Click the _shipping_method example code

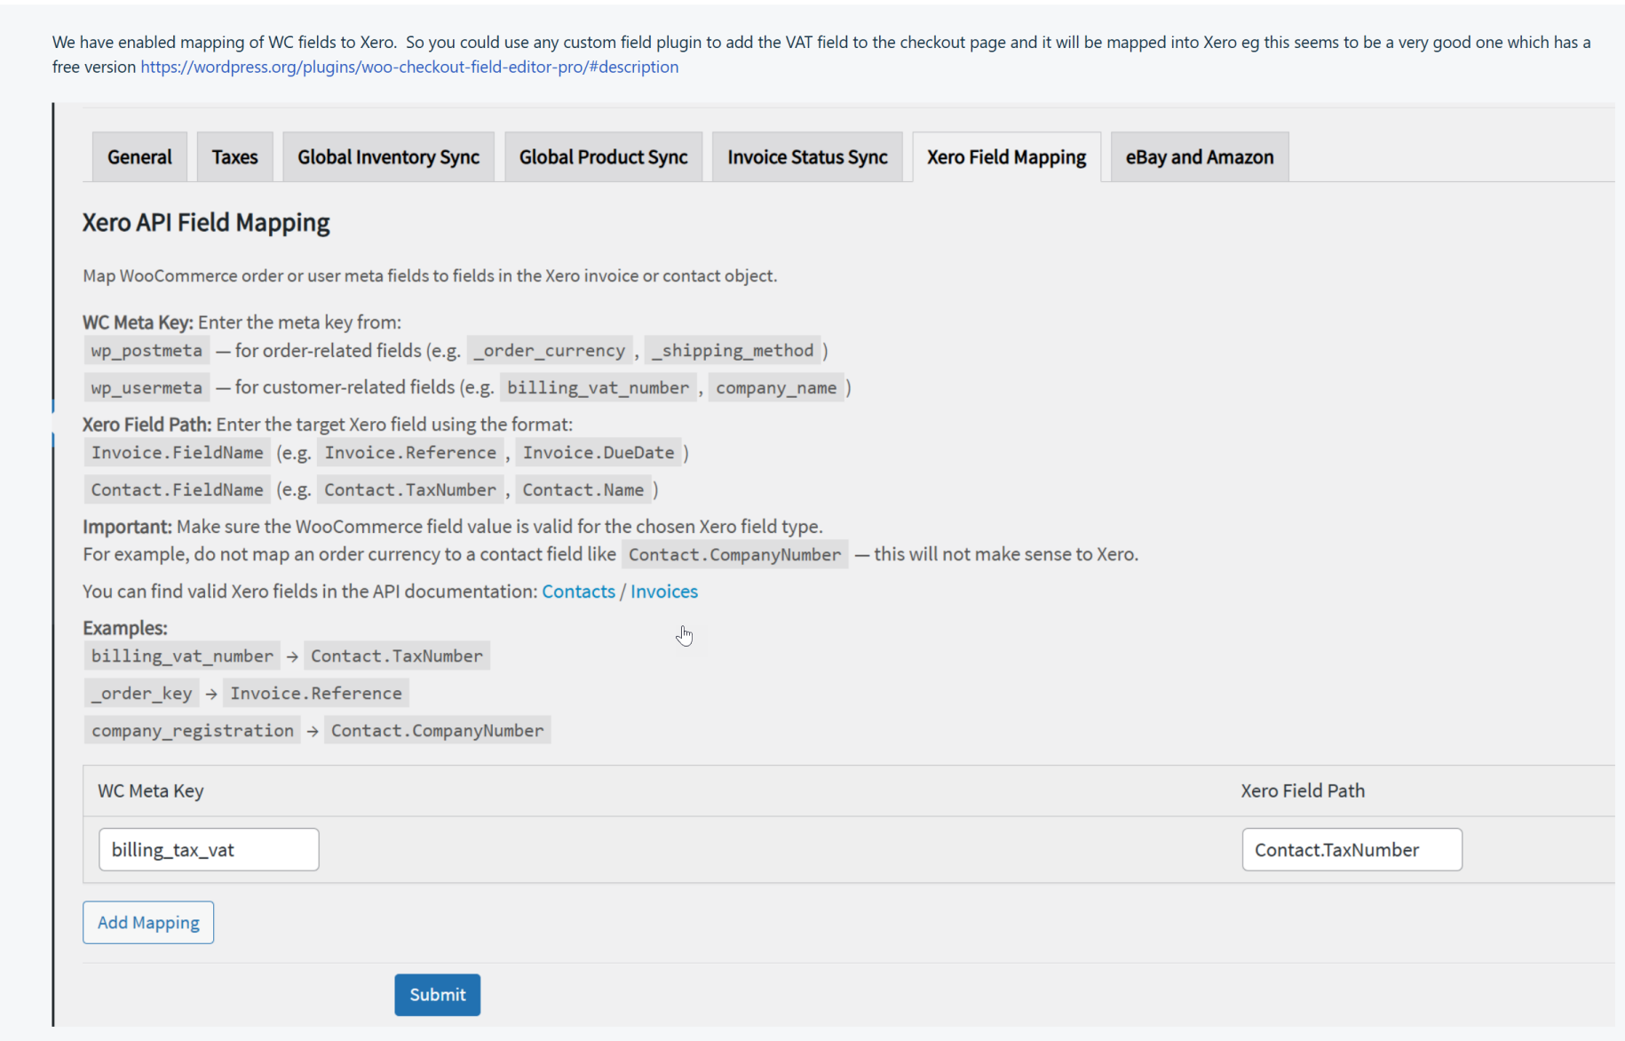coord(733,351)
